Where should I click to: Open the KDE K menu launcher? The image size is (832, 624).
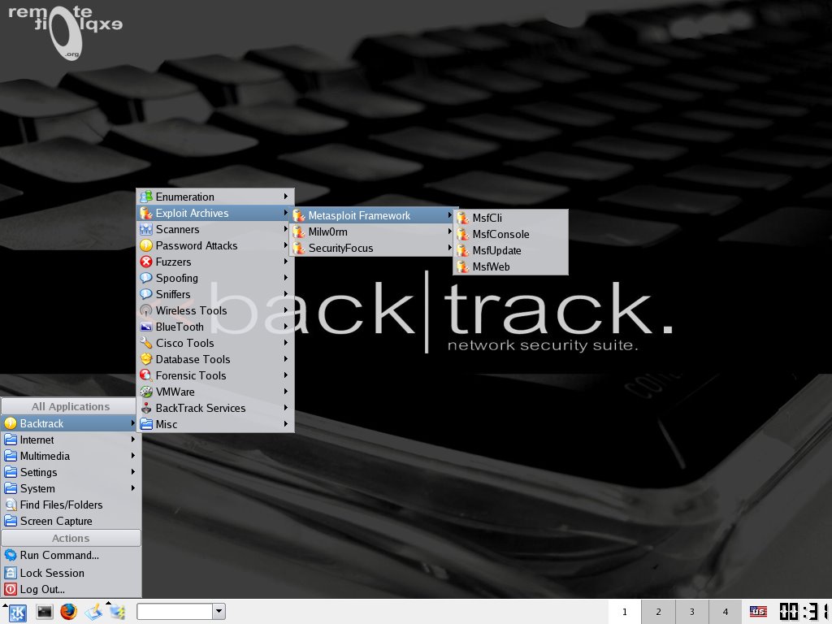point(17,613)
